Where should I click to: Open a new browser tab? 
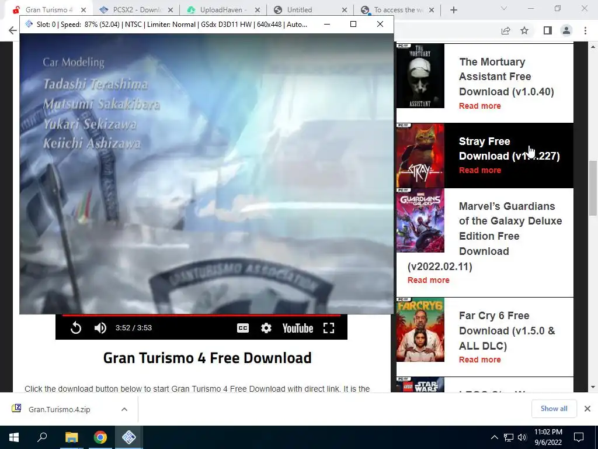453,10
